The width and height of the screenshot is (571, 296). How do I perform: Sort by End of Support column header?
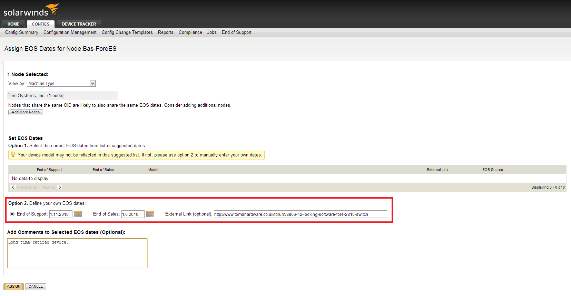[x=49, y=170]
